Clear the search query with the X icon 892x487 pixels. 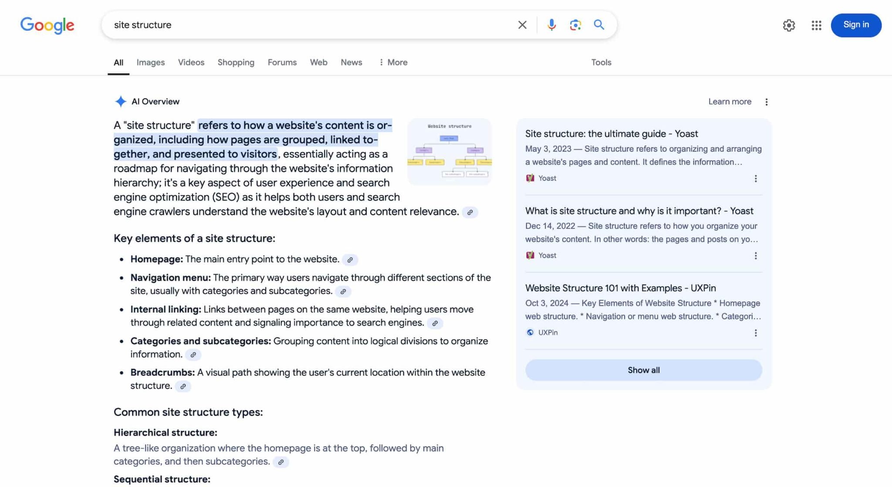pos(522,25)
